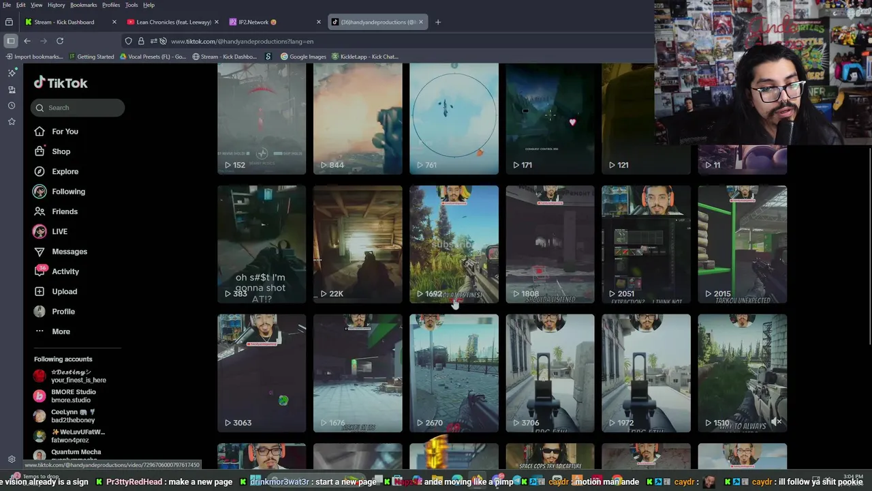Open video with 2670 views
The image size is (872, 491).
454,373
